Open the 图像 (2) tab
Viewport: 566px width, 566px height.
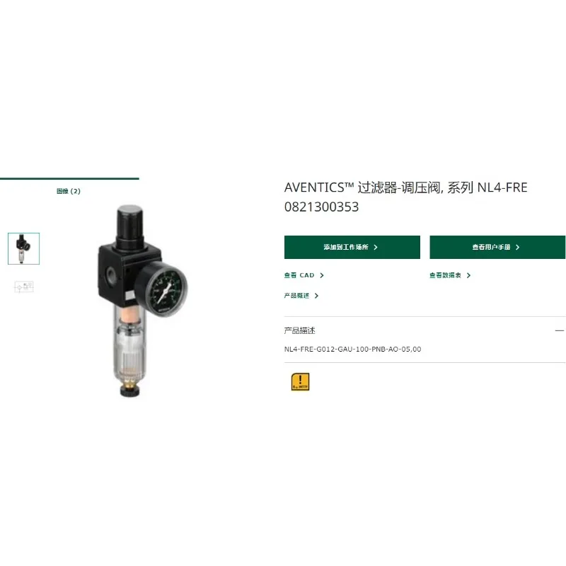pos(69,191)
